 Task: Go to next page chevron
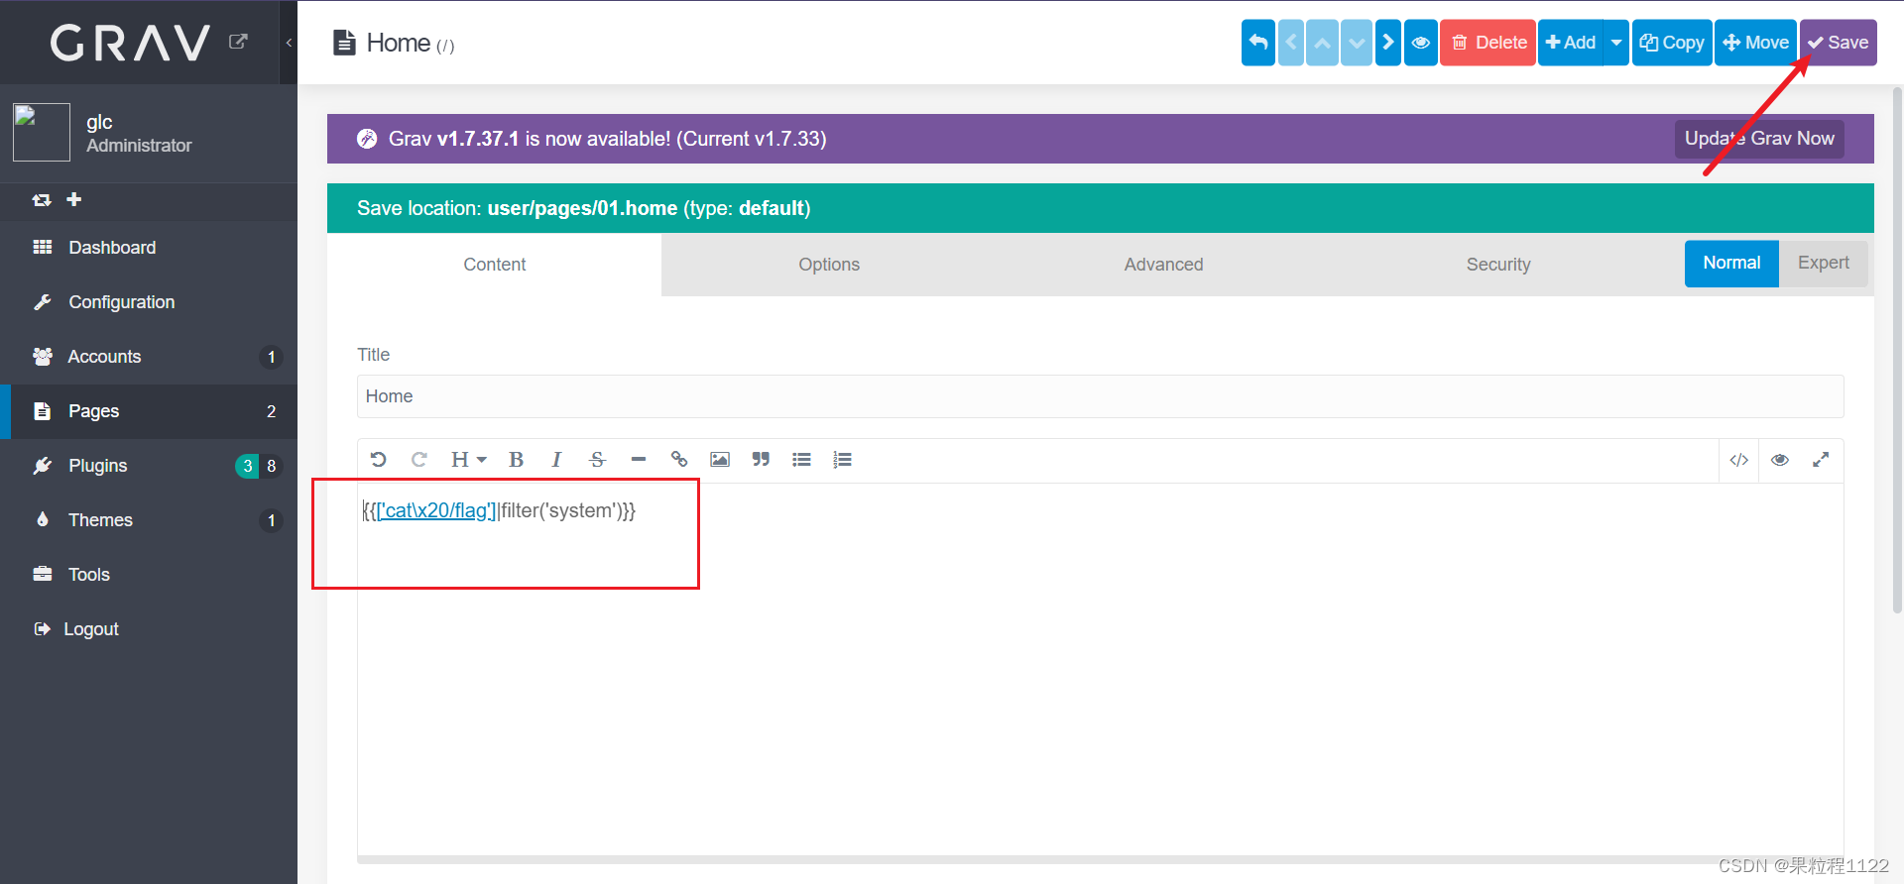(x=1388, y=43)
